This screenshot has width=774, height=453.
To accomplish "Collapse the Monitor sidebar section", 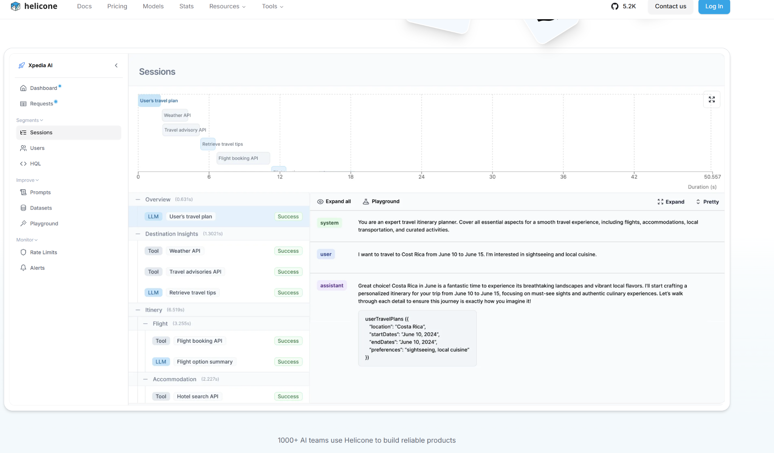I will 27,240.
